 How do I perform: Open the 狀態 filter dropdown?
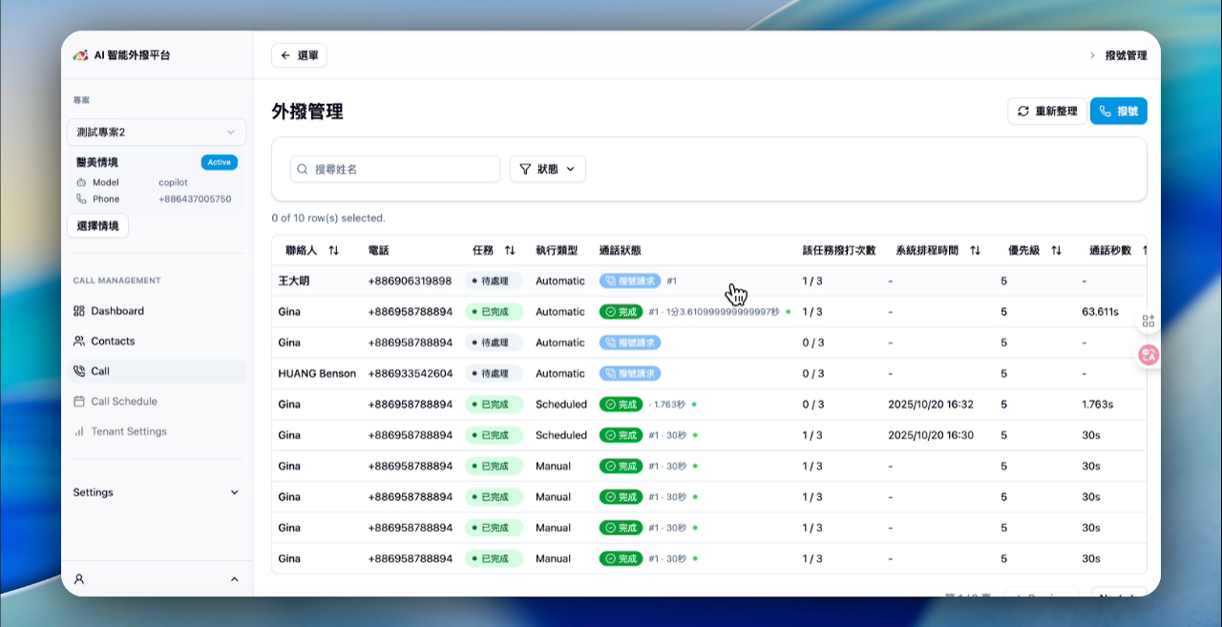548,169
